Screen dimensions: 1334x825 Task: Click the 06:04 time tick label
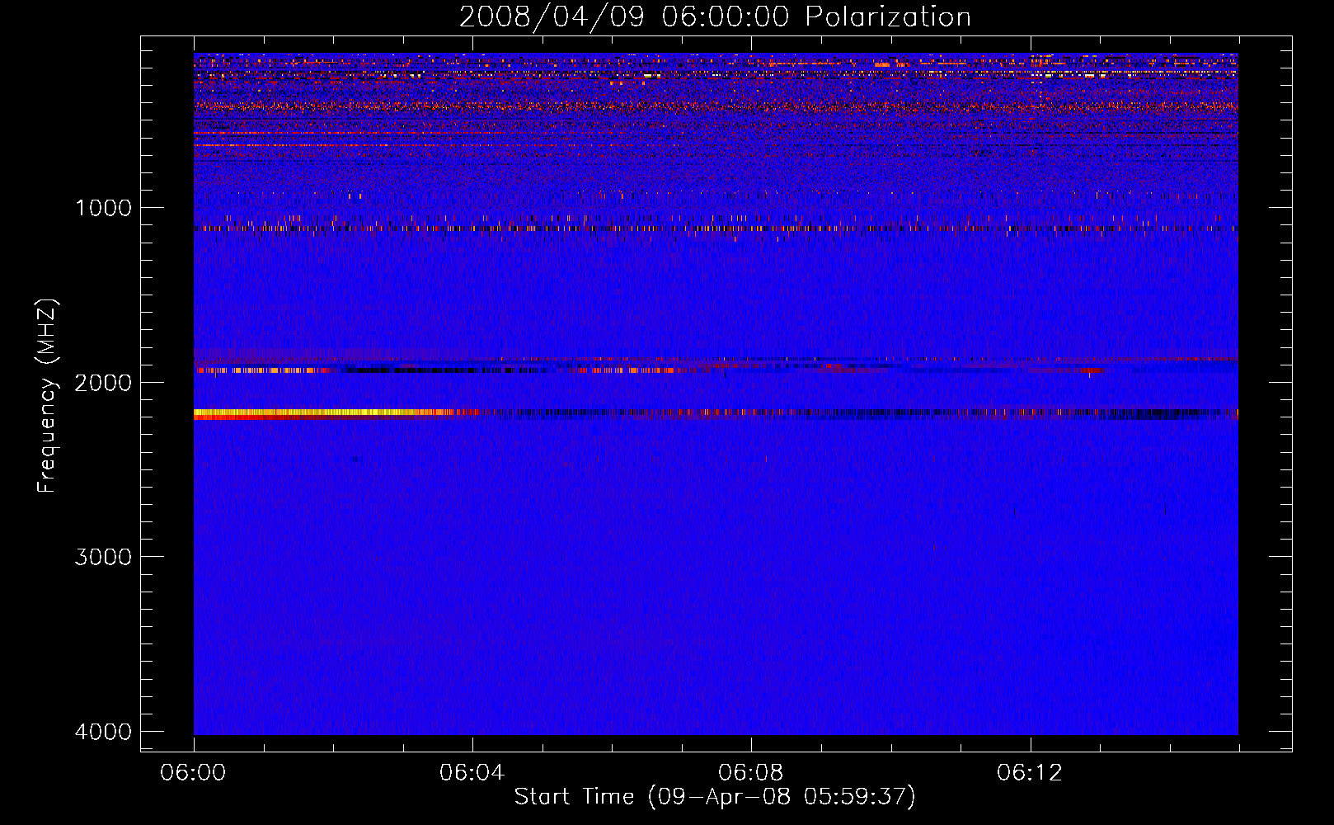pyautogui.click(x=472, y=773)
